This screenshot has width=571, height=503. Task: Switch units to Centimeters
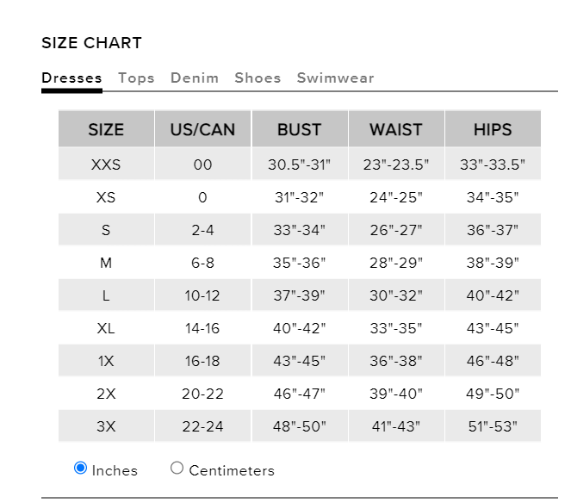click(177, 469)
